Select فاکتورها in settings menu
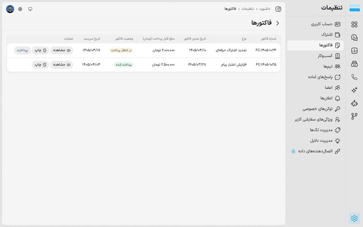This screenshot has width=363, height=227. 315,45
